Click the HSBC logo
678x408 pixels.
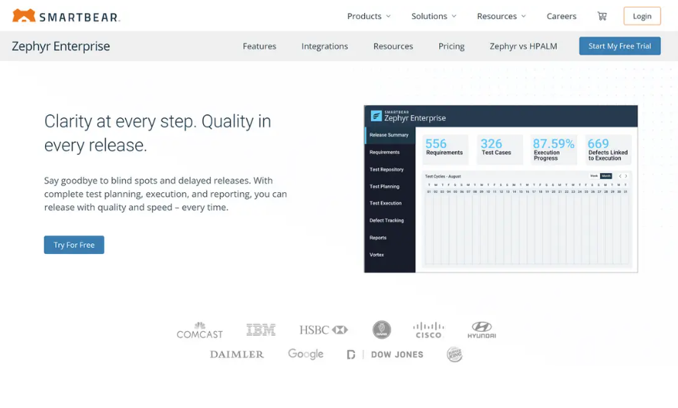pos(324,330)
